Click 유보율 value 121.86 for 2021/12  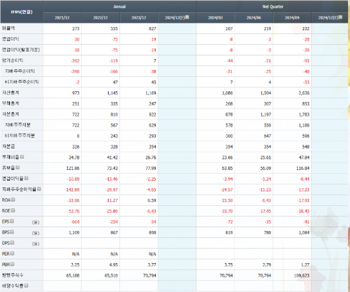tap(73, 168)
